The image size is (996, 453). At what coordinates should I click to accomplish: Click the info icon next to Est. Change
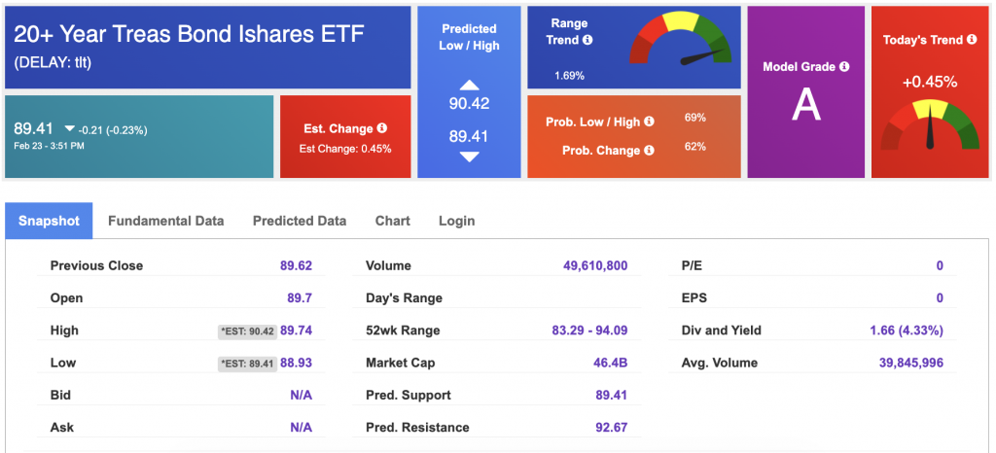[382, 128]
